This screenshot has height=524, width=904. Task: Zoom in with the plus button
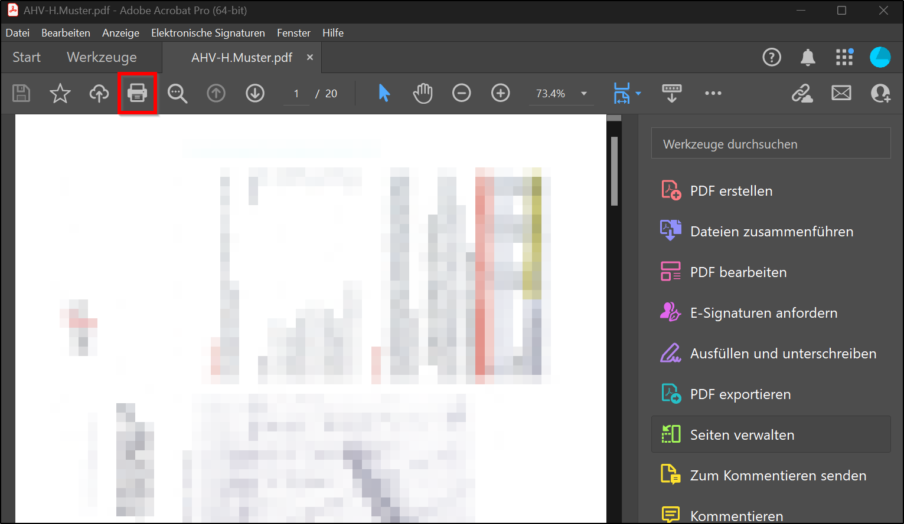[x=501, y=93]
